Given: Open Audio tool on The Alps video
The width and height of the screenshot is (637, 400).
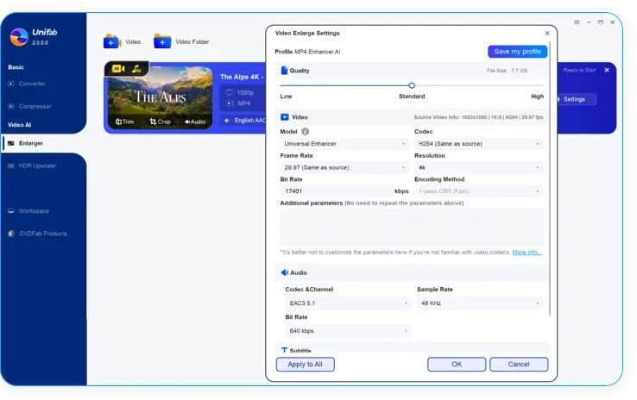Looking at the screenshot, I should [x=195, y=122].
